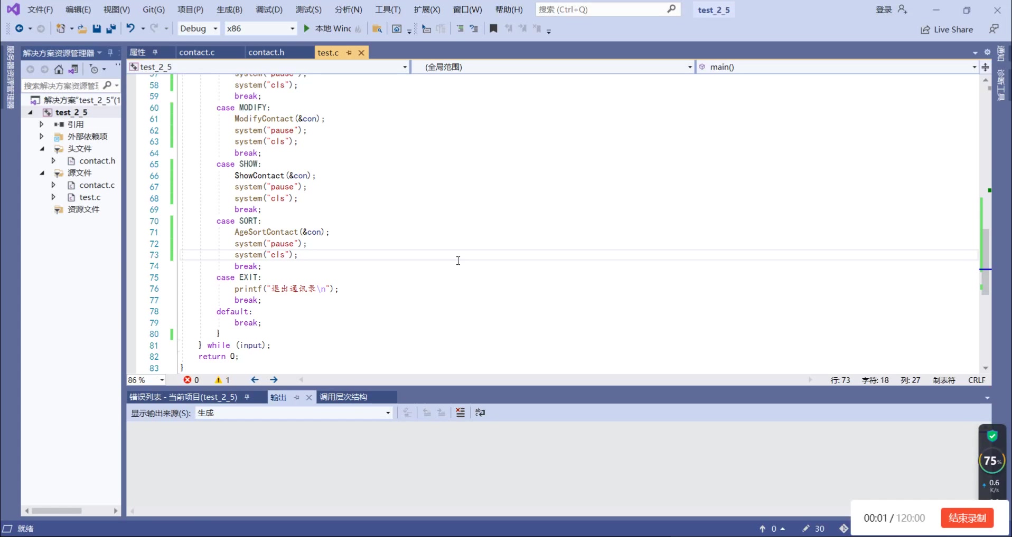Toggle word wrap in the output panel
Viewport: 1012px width, 537px height.
click(x=480, y=413)
